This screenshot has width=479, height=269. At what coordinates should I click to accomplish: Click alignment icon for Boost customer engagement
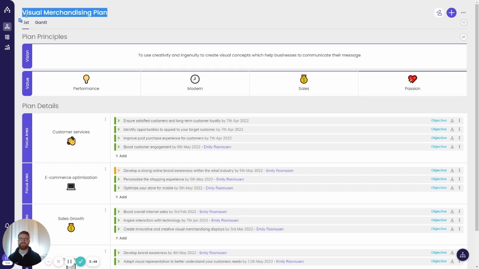coord(452,147)
